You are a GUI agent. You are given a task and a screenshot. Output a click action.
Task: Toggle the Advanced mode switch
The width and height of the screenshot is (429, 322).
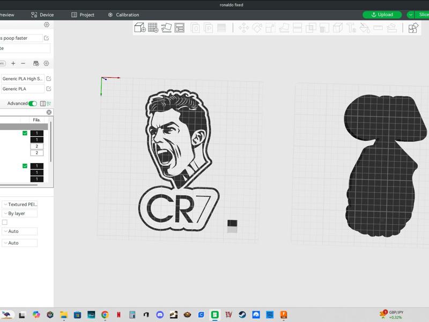[33, 104]
